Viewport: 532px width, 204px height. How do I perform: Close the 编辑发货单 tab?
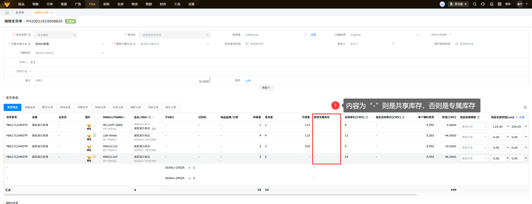(x=52, y=13)
